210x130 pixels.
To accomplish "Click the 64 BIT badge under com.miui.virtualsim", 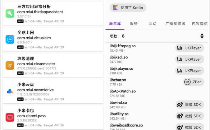I will 21,47.
